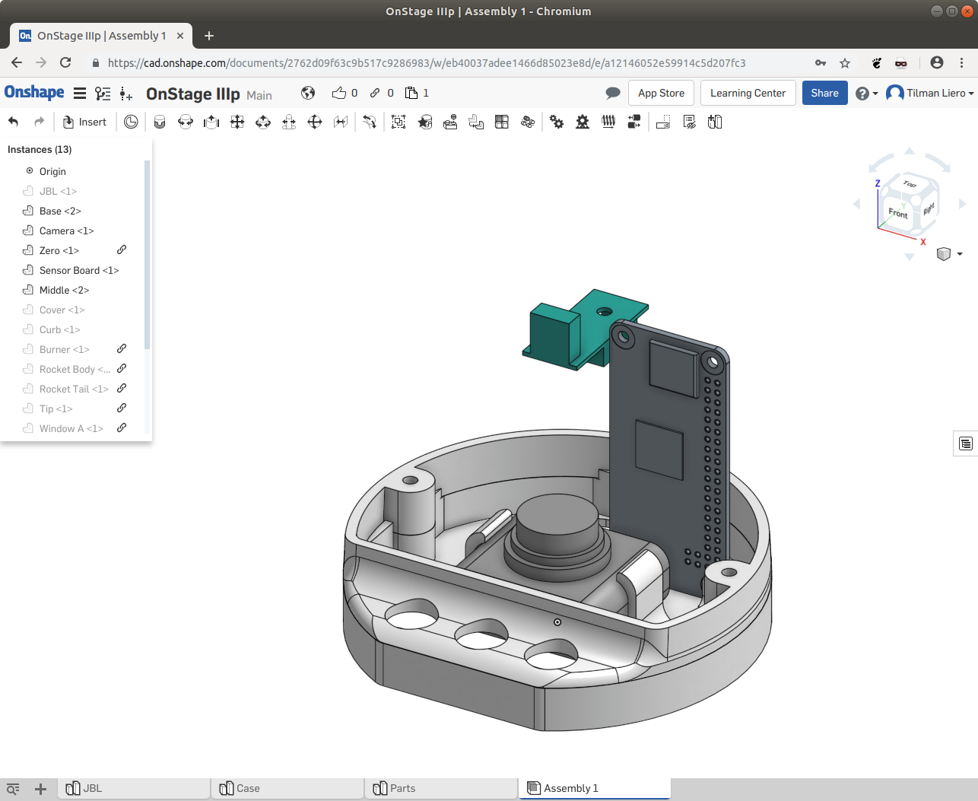
Task: Click the add-with-plus icon beside panel toggle
Action: tap(126, 94)
